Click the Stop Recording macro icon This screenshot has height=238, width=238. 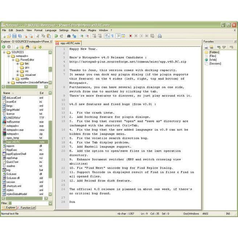point(136,36)
